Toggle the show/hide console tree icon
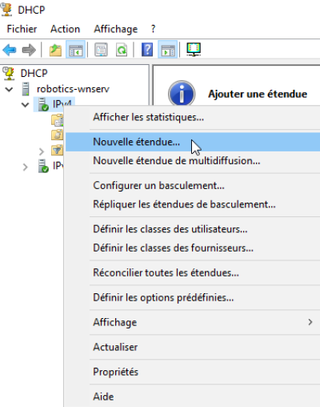Viewport: 320px width, 407px height. (x=76, y=50)
